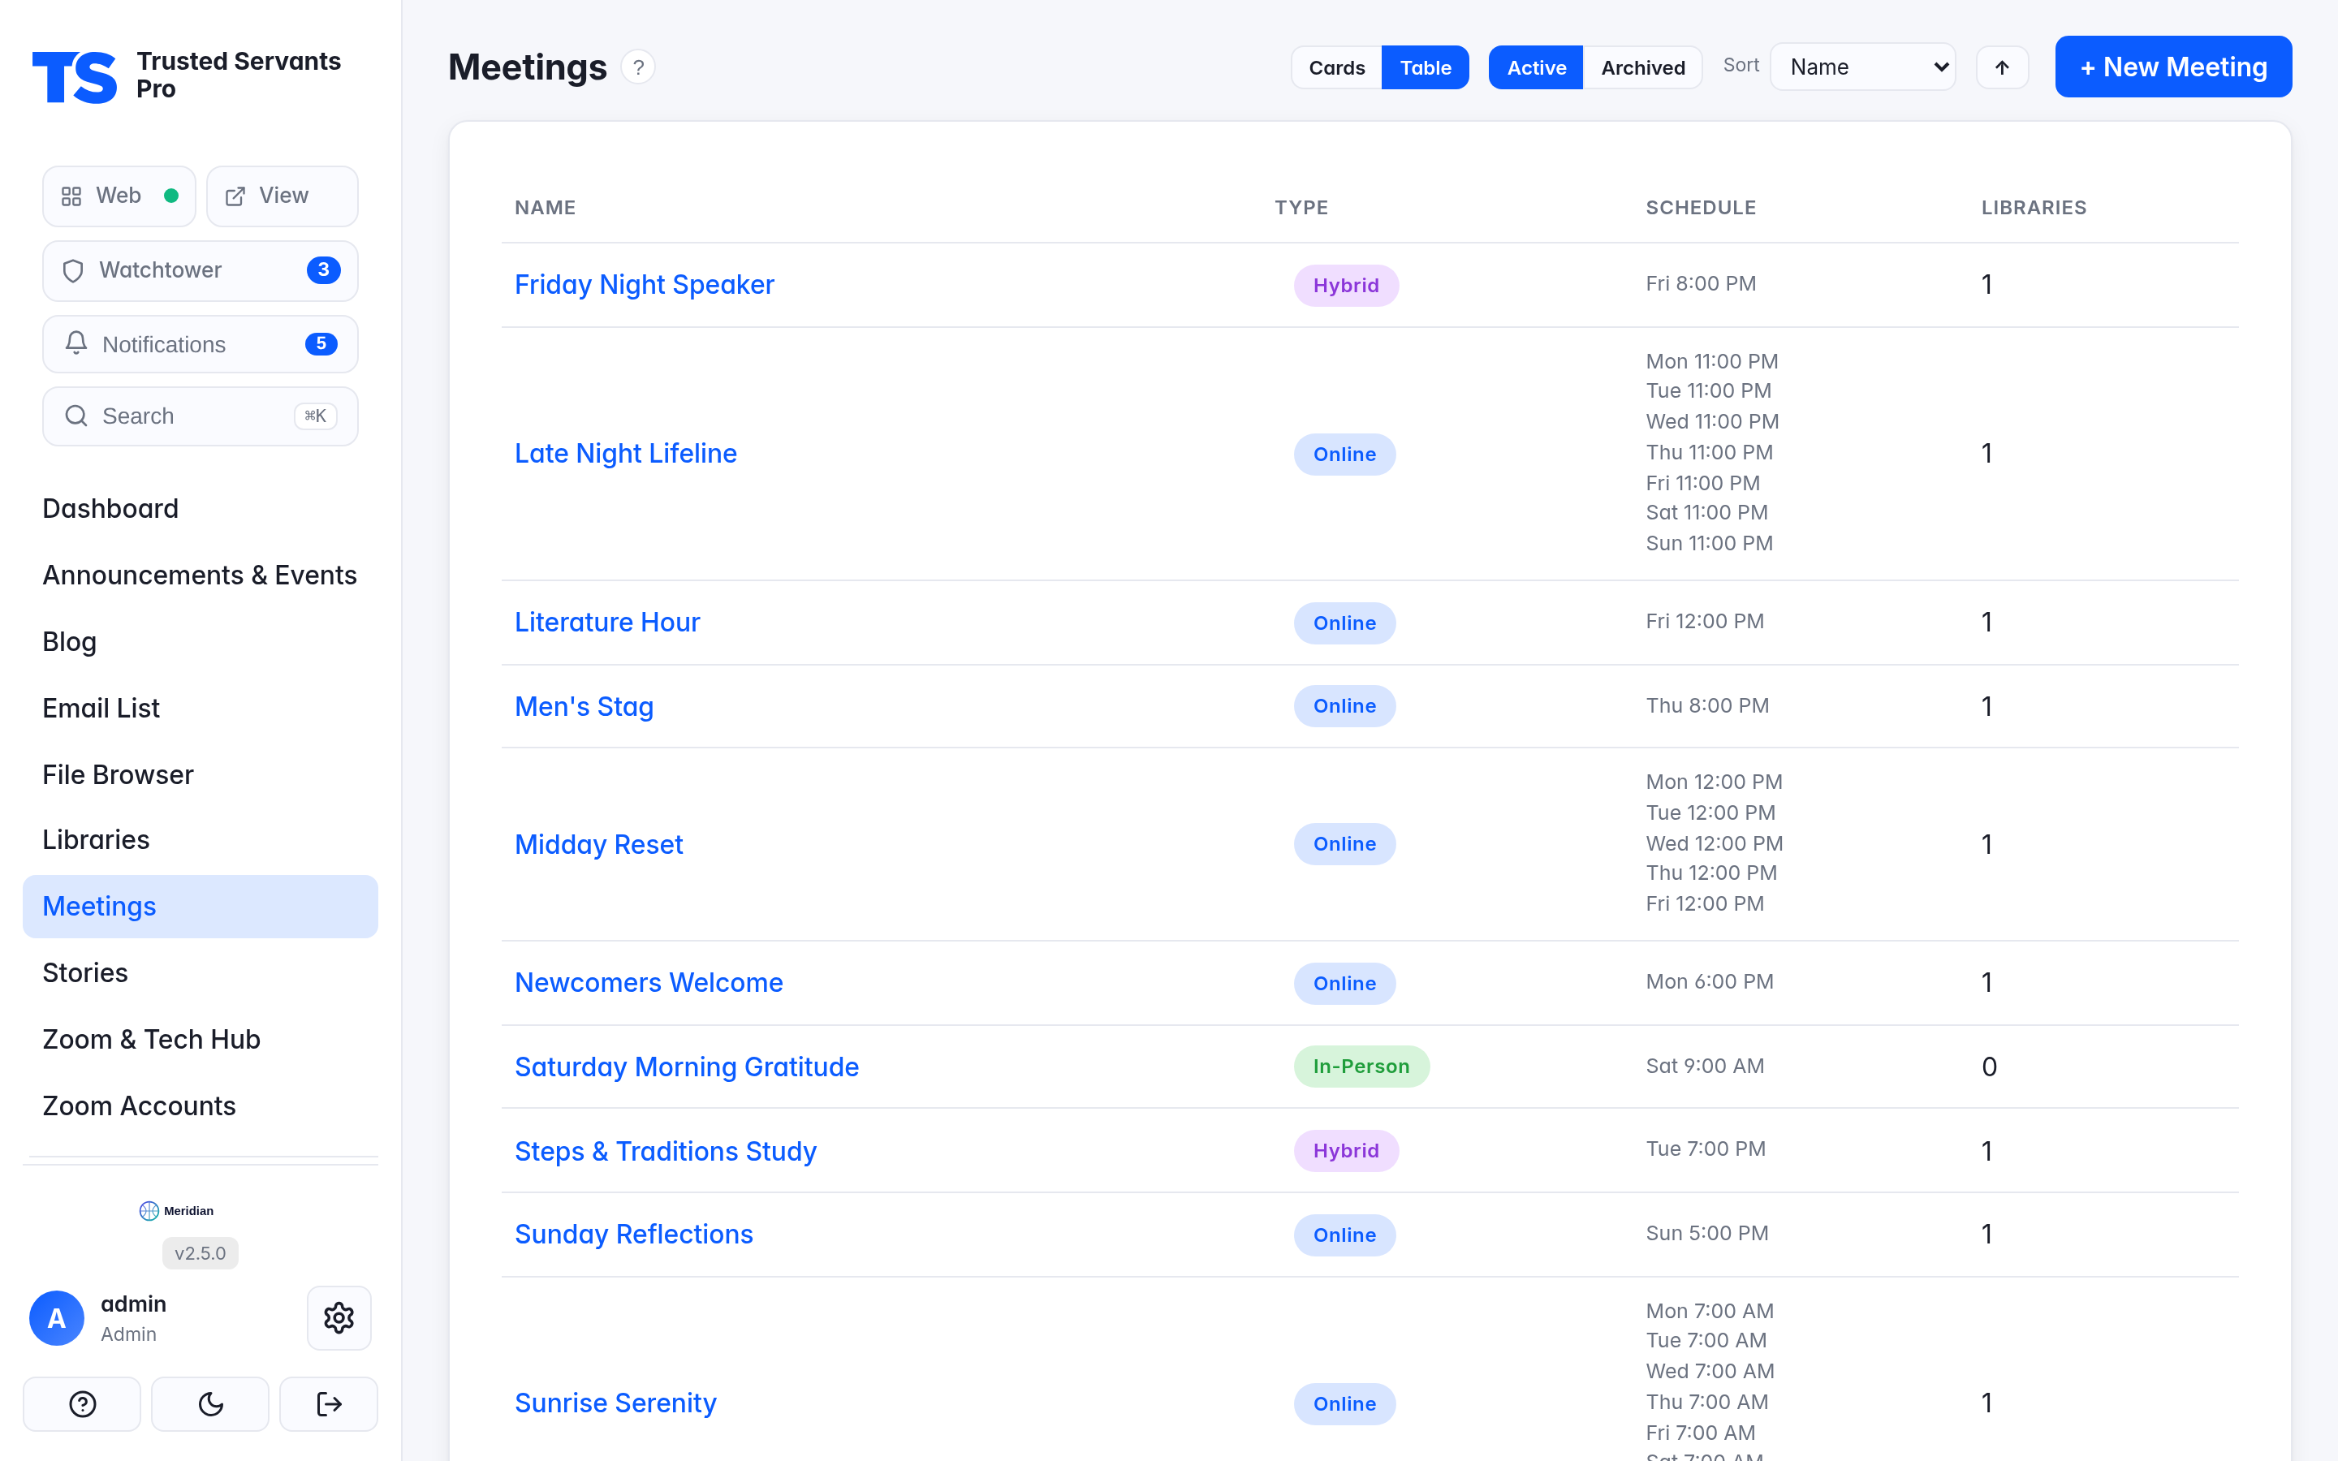The height and width of the screenshot is (1461, 2338).
Task: Open the Sunrise Serenity meeting
Action: [615, 1403]
